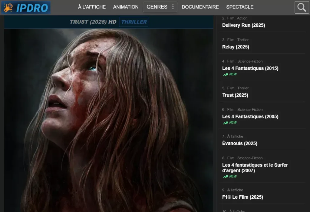
Task: Open Évanouis (2025) from the sidebar
Action: 239,144
